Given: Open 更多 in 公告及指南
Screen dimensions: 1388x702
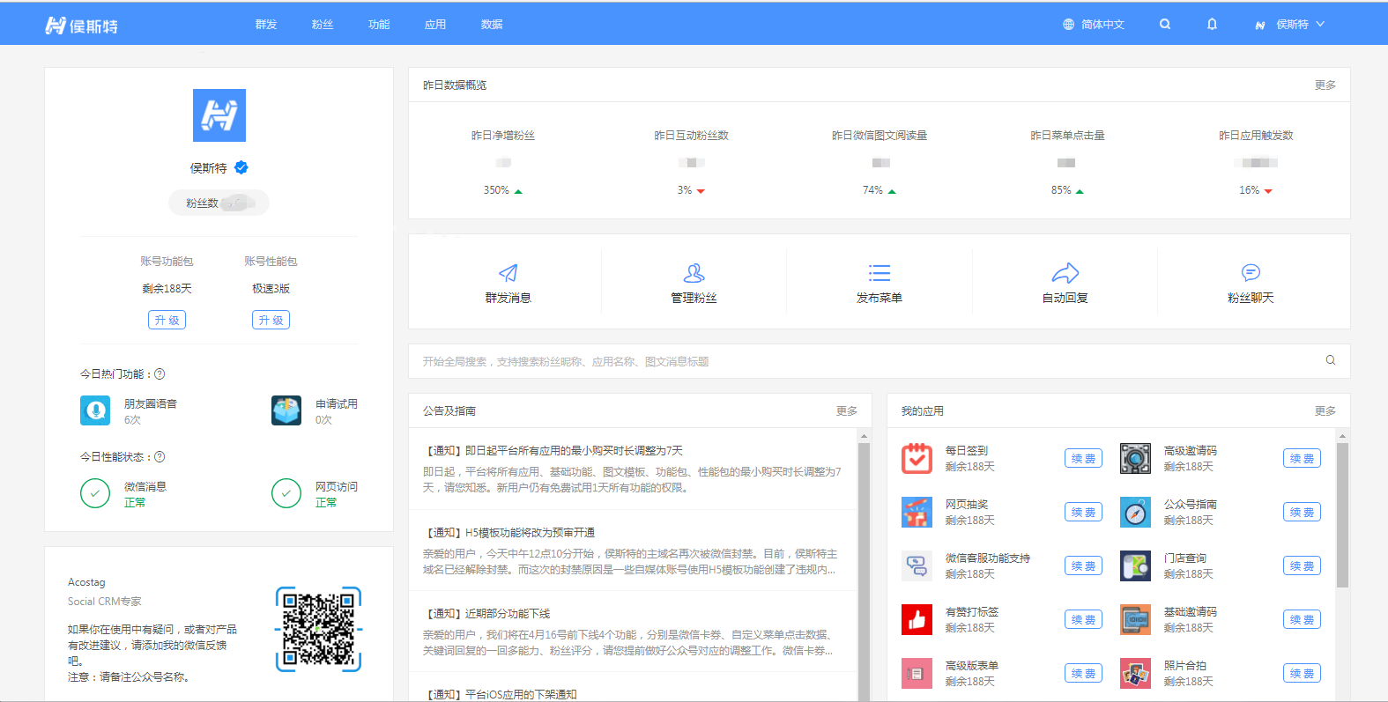Looking at the screenshot, I should [x=846, y=411].
